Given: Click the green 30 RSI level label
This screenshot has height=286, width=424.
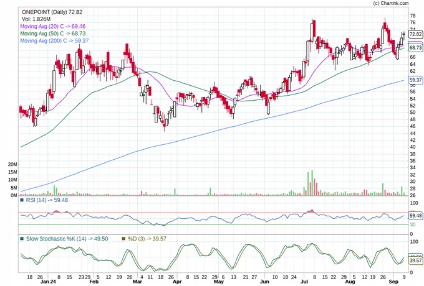Looking at the screenshot, I should 413,225.
